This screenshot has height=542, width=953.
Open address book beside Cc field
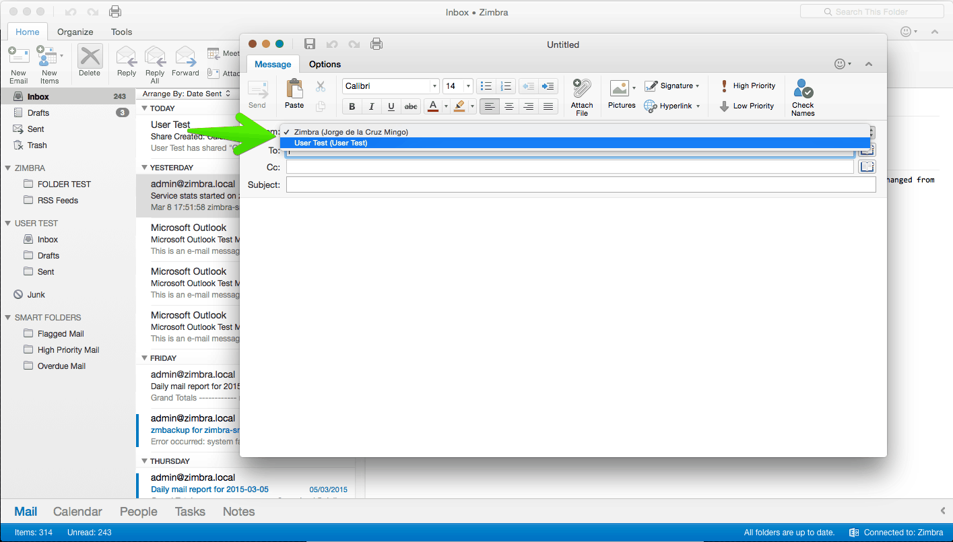pos(867,167)
